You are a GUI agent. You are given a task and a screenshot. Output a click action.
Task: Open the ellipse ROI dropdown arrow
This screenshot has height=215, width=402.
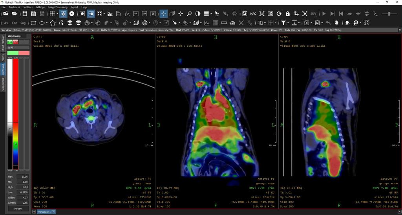click(x=47, y=23)
